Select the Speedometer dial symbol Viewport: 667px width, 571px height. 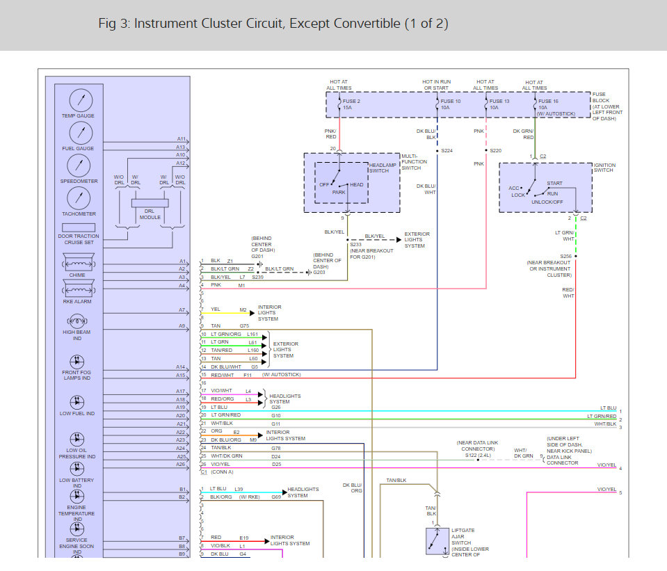pos(79,166)
